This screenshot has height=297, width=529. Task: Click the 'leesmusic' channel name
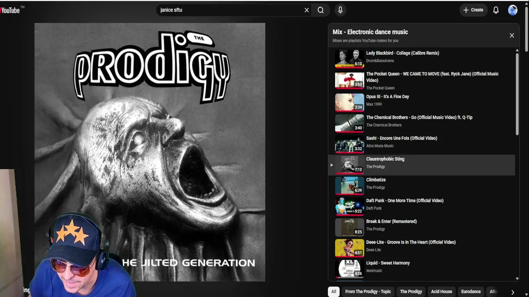[374, 271]
